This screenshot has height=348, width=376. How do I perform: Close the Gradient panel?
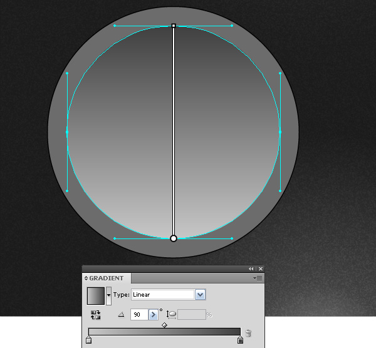click(261, 269)
